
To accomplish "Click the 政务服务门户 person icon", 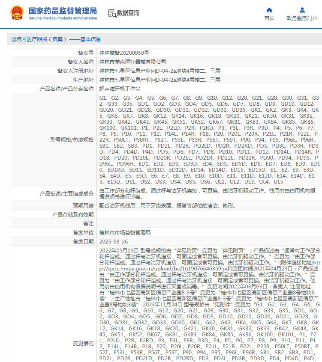I will pyautogui.click(x=302, y=10).
